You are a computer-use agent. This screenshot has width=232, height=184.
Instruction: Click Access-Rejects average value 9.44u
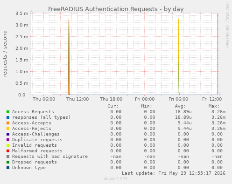[x=185, y=129]
